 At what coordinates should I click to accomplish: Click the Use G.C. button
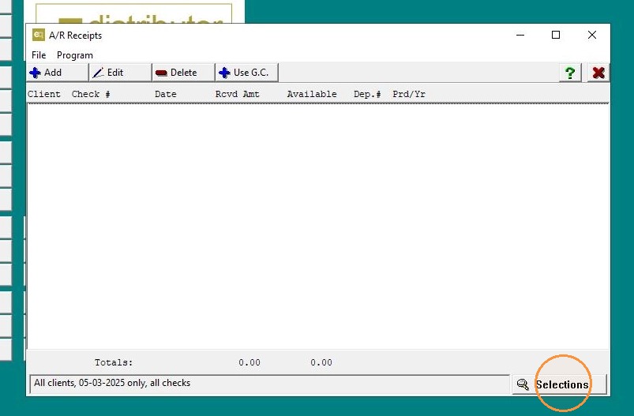pyautogui.click(x=246, y=73)
